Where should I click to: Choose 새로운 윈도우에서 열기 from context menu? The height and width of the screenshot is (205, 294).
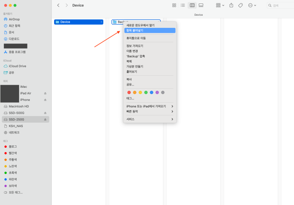[150, 25]
